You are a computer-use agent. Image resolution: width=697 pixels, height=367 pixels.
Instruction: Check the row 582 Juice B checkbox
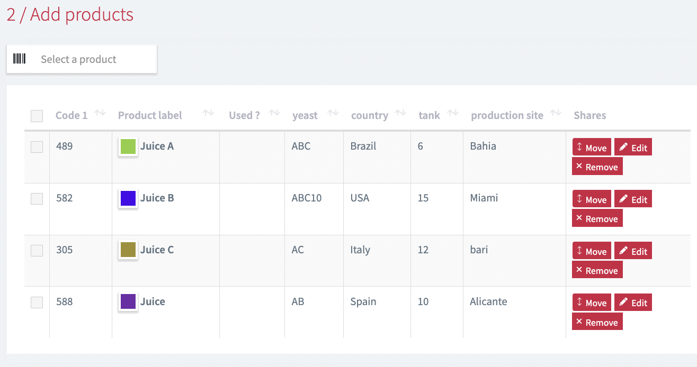click(x=37, y=199)
